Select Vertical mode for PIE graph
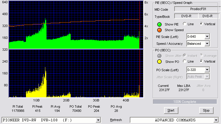The height and width of the screenshot is (124, 221). click(201, 24)
